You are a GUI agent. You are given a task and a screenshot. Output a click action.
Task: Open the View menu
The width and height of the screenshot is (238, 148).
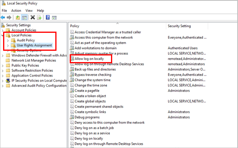(29, 11)
